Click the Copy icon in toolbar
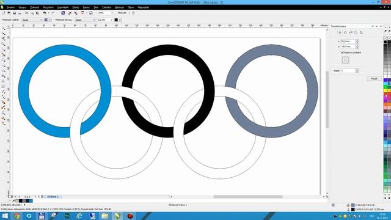Screen dimensions: 391x220 click(32, 13)
